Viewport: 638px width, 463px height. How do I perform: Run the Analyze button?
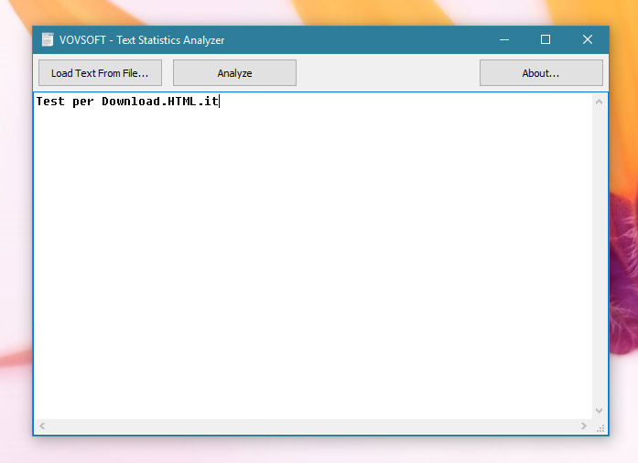234,73
